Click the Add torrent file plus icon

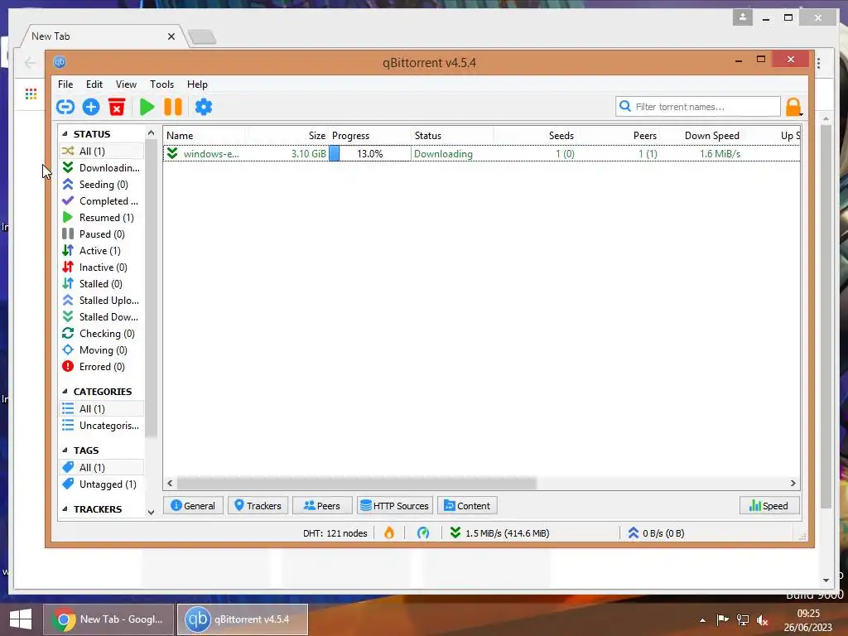click(91, 107)
